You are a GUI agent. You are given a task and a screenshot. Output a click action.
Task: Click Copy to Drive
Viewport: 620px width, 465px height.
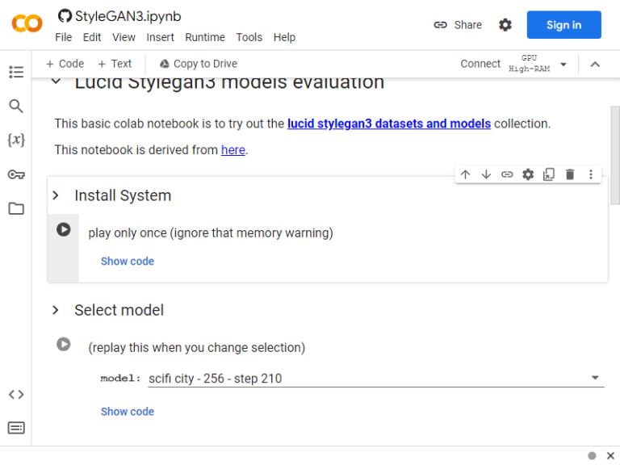click(199, 64)
